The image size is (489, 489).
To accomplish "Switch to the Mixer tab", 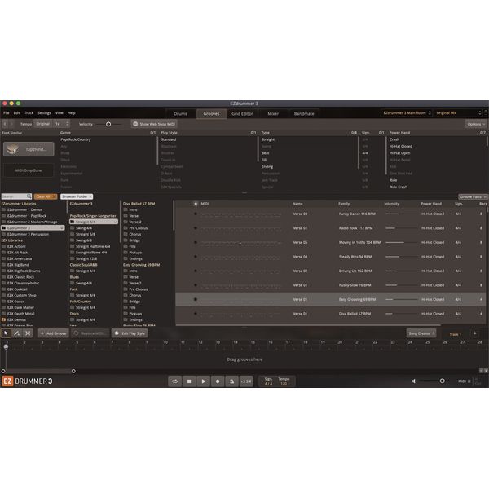I will coord(273,113).
